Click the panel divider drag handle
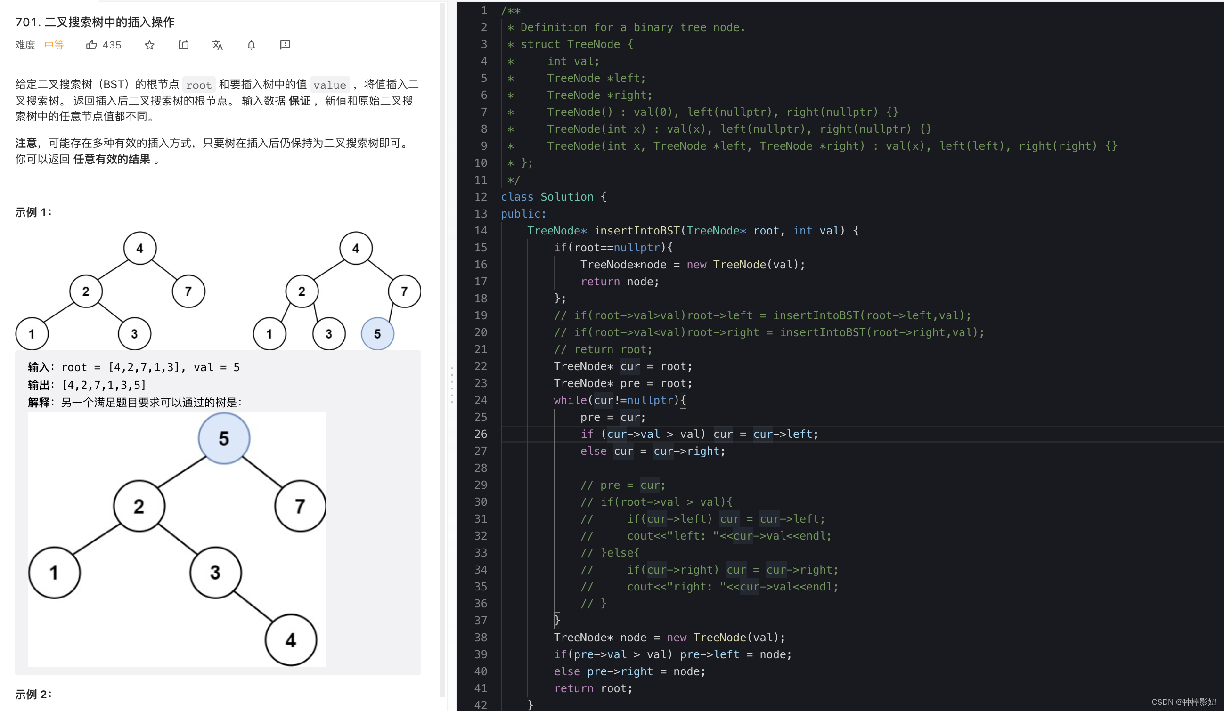Viewport: 1224px width, 711px height. tap(452, 385)
